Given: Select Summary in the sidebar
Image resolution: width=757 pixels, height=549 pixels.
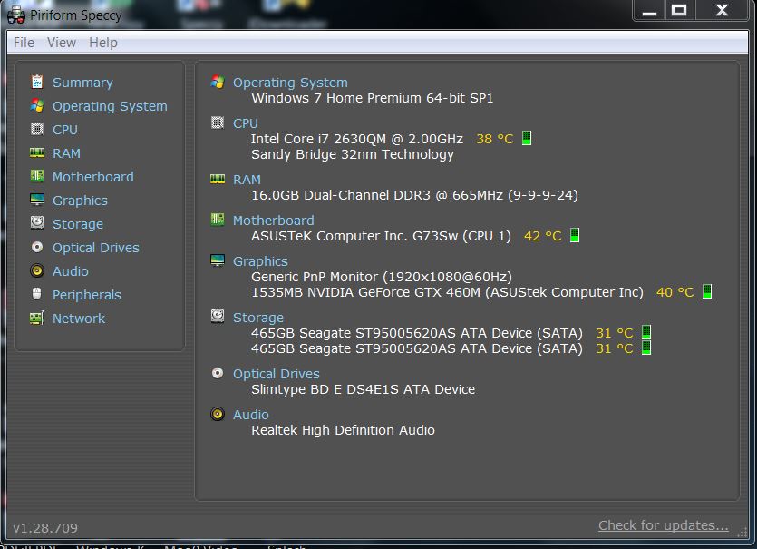Looking at the screenshot, I should tap(82, 83).
